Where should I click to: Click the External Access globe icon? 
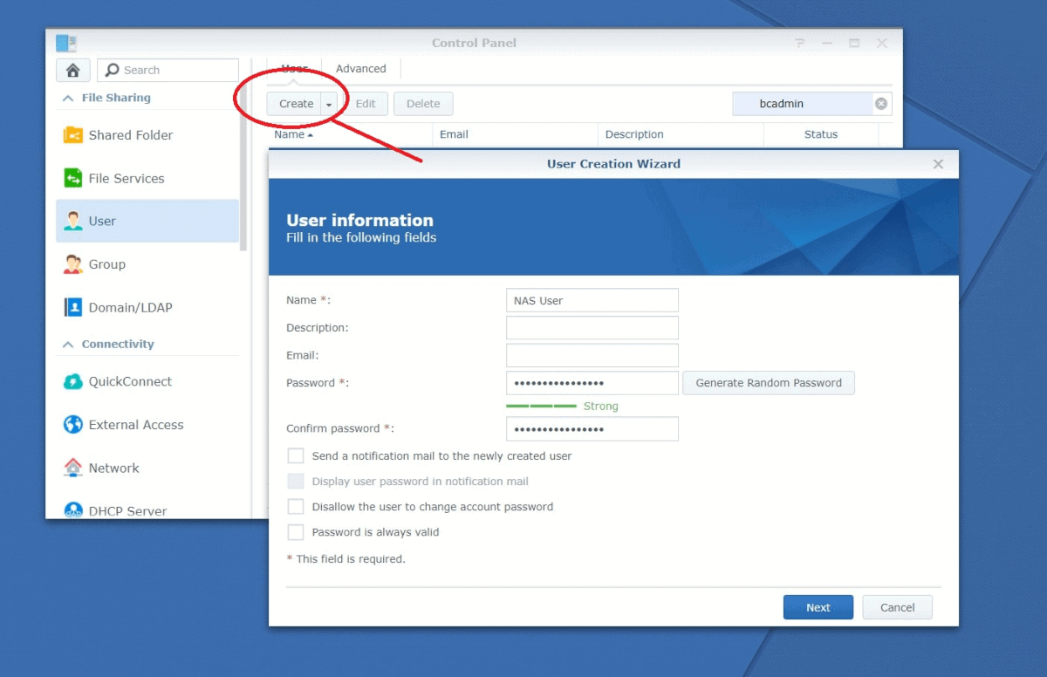(73, 425)
